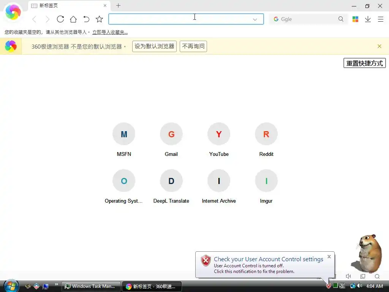Image resolution: width=389 pixels, height=292 pixels.
Task: Open the Windows Start orb
Action: click(11, 286)
